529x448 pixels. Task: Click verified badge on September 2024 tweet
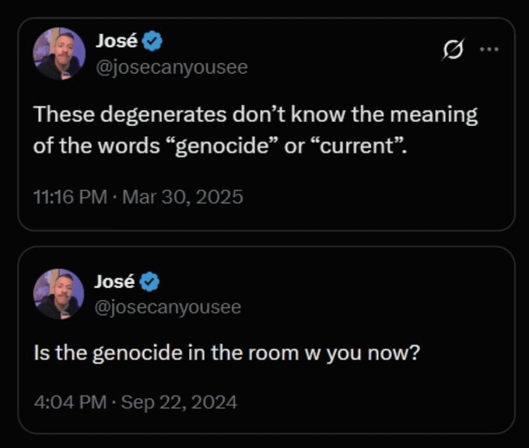(x=150, y=282)
